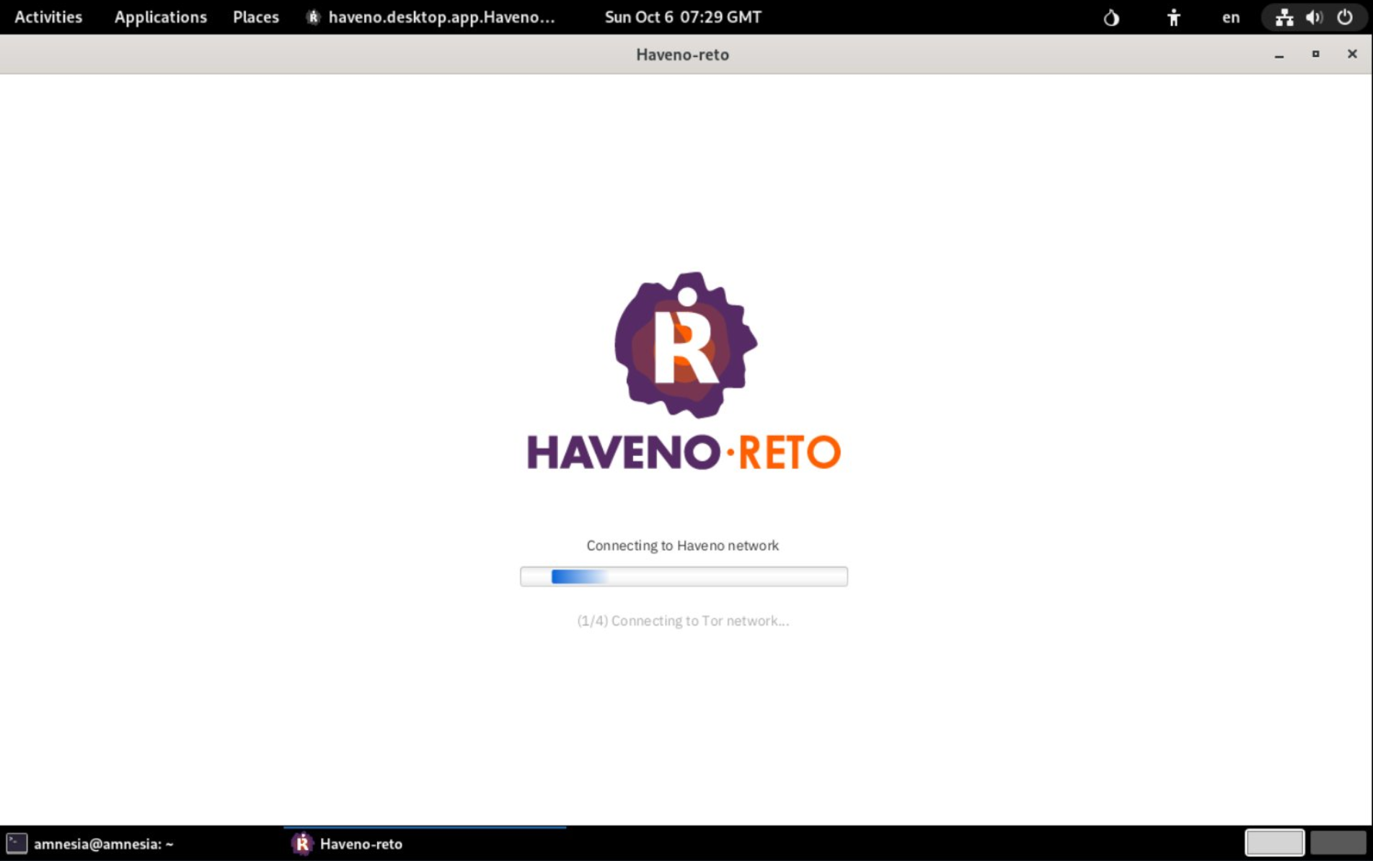Open the 'en' keyboard layout menu
This screenshot has width=1373, height=861.
pos(1230,17)
